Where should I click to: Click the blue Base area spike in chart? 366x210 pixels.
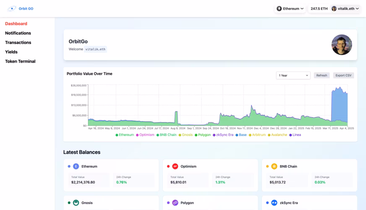[x=340, y=105]
